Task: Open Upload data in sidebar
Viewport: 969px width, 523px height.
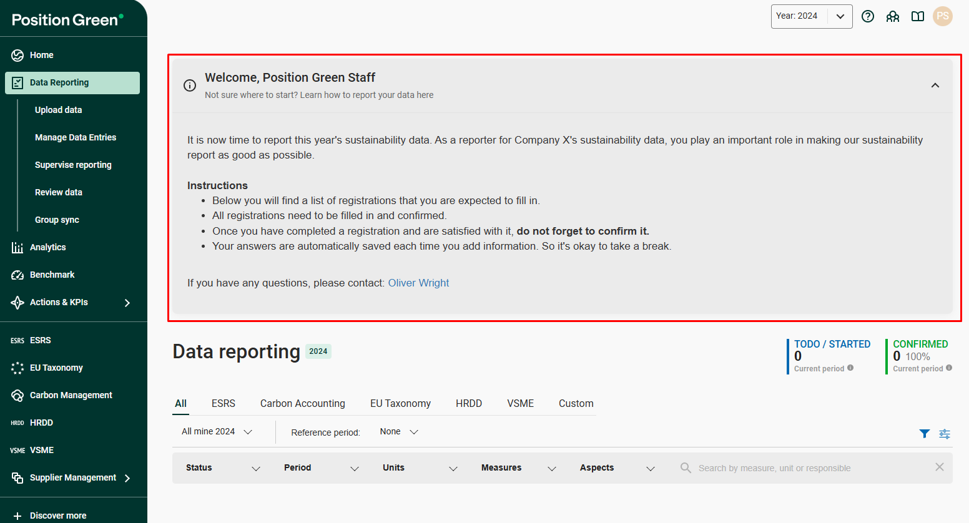Action: coord(59,110)
